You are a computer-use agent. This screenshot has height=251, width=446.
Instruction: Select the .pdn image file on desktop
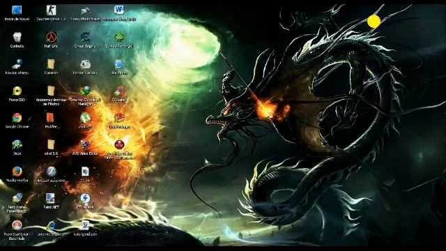point(85,225)
